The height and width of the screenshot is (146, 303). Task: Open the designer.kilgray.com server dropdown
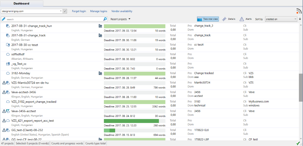click(61, 11)
